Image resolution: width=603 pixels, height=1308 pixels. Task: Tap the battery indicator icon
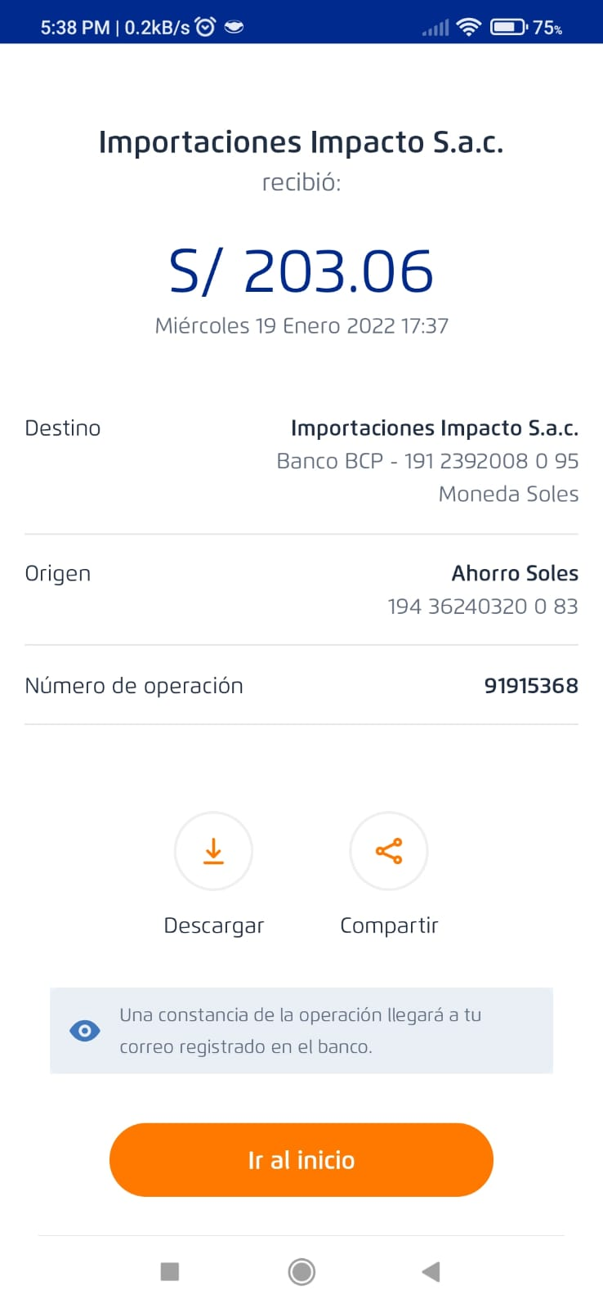click(508, 27)
